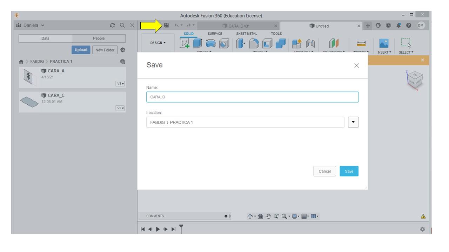
Task: Switch to the People tab in data panel
Action: (x=99, y=38)
